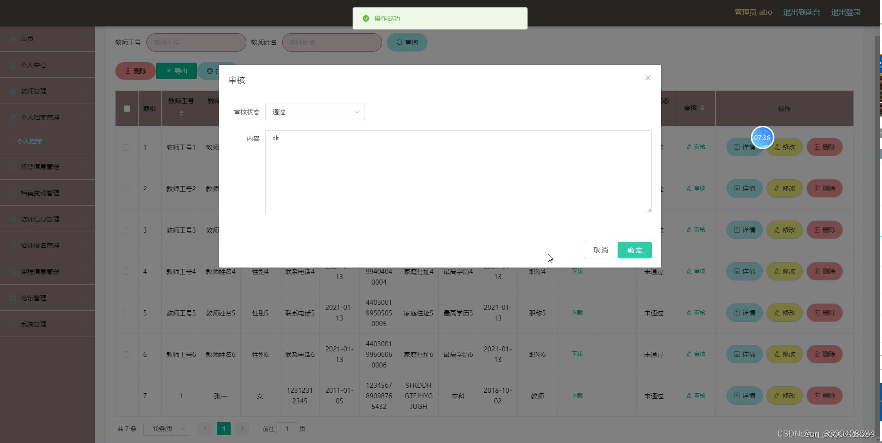Screen dimensions: 882x443
Task: Download file via 下载 in row 7
Action: [577, 396]
